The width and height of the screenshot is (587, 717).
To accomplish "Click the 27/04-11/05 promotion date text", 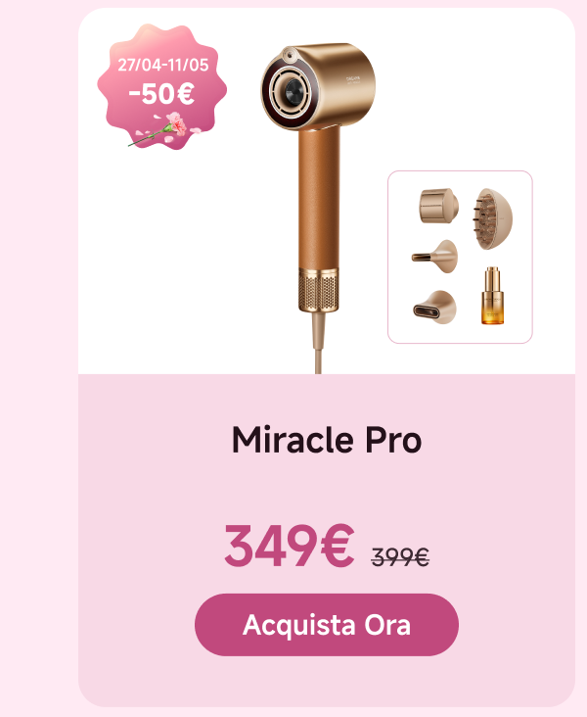I will [163, 65].
